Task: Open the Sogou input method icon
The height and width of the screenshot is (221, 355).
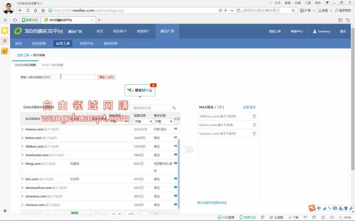Action: 312,208
